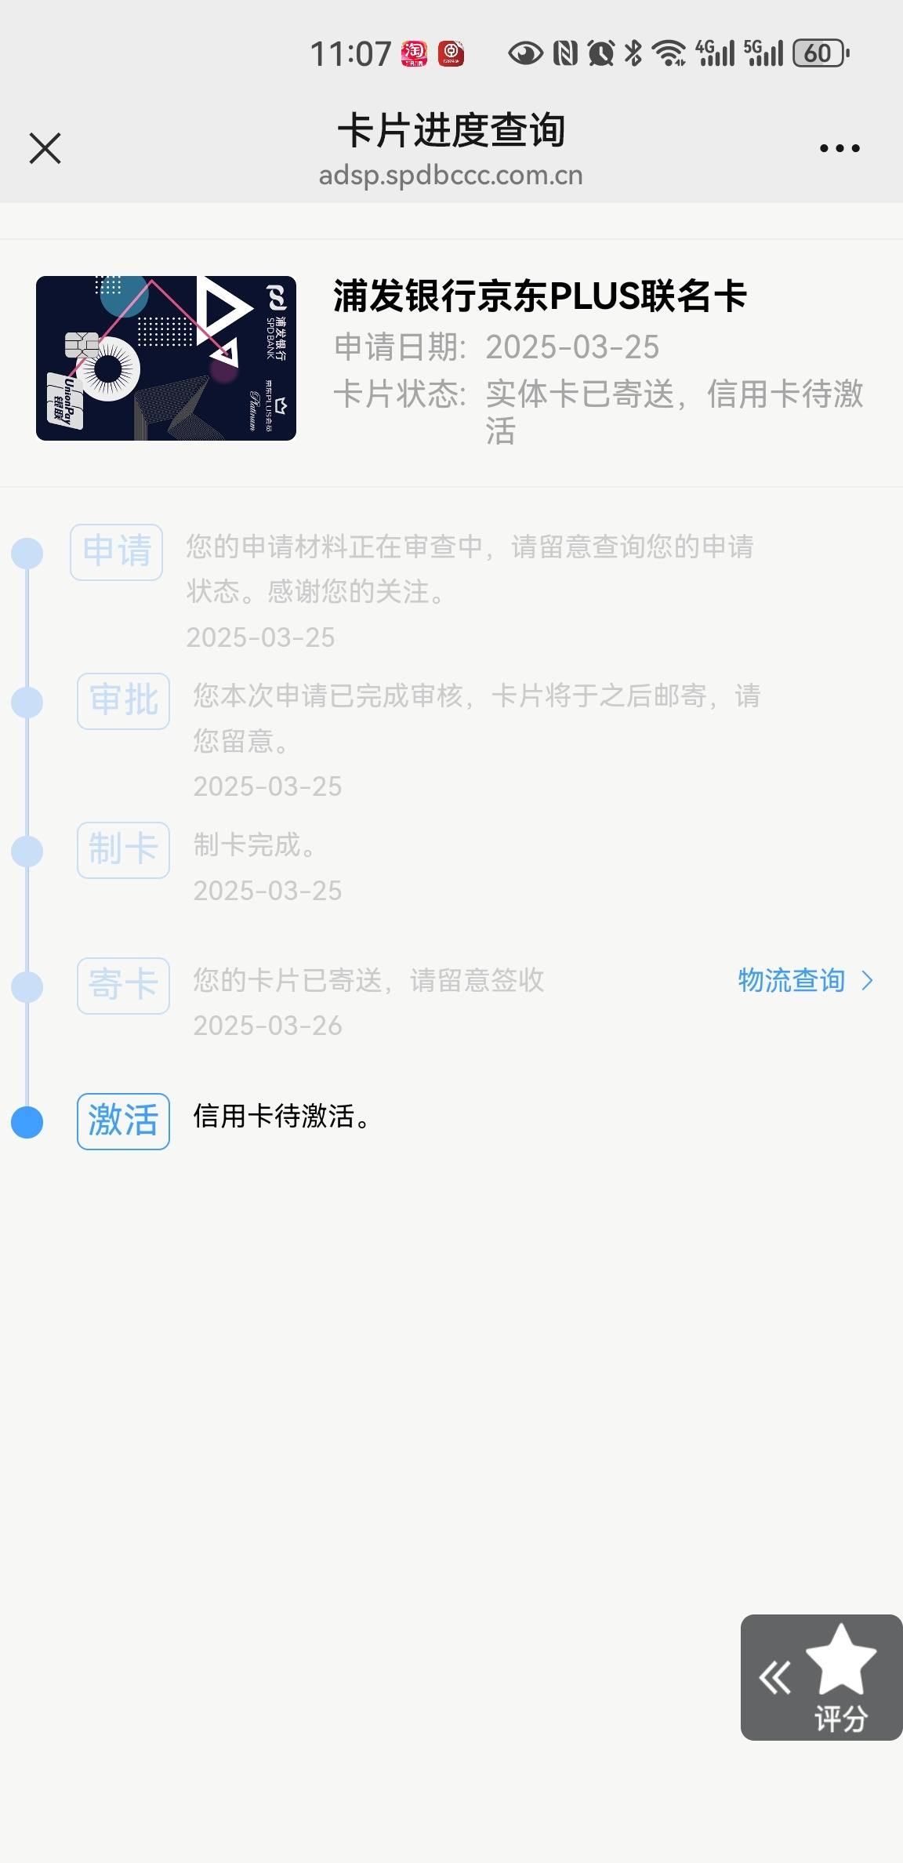Click the active blue 激活 timeline dot
Viewport: 903px width, 1863px height.
(27, 1122)
